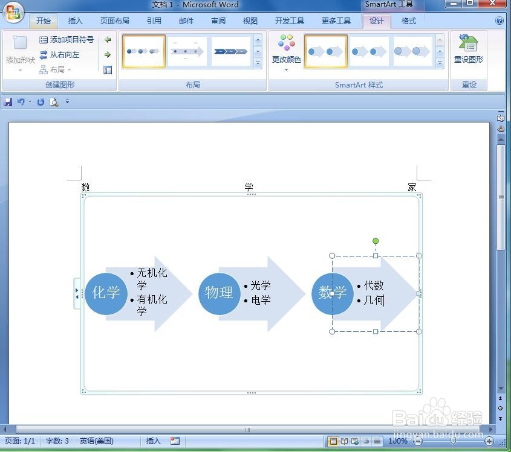This screenshot has width=511, height=452.
Task: Open the 布局 dropdown in Create Graphic group
Action: [54, 69]
